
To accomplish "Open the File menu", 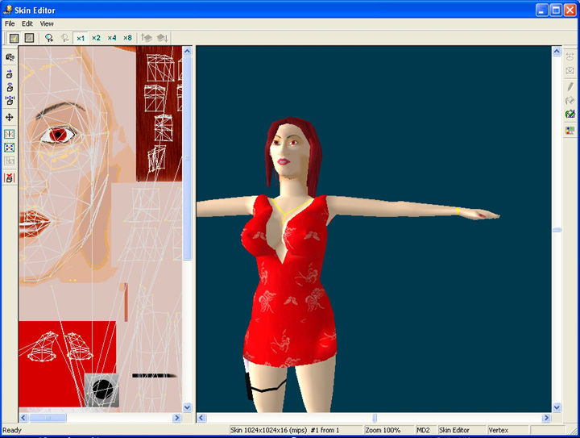I will point(10,23).
